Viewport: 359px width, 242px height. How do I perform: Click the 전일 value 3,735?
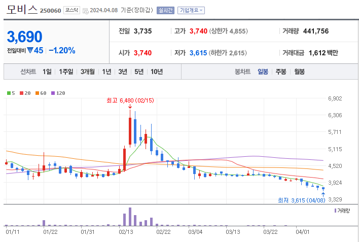click(x=142, y=31)
